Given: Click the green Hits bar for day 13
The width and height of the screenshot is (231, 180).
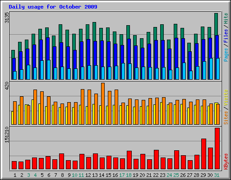Looking at the screenshot, I should (x=94, y=31).
